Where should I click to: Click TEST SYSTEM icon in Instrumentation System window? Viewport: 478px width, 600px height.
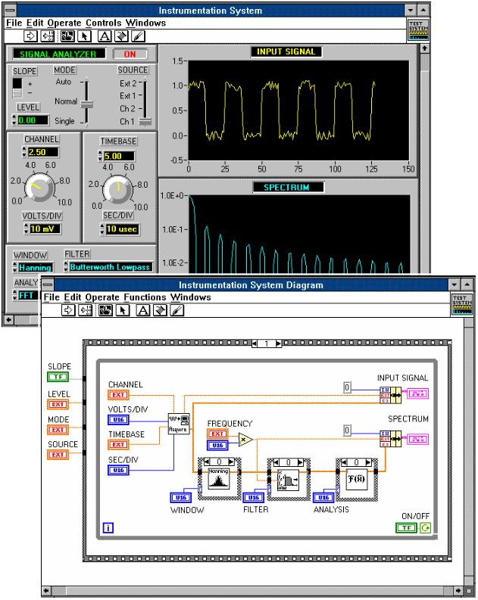point(418,30)
